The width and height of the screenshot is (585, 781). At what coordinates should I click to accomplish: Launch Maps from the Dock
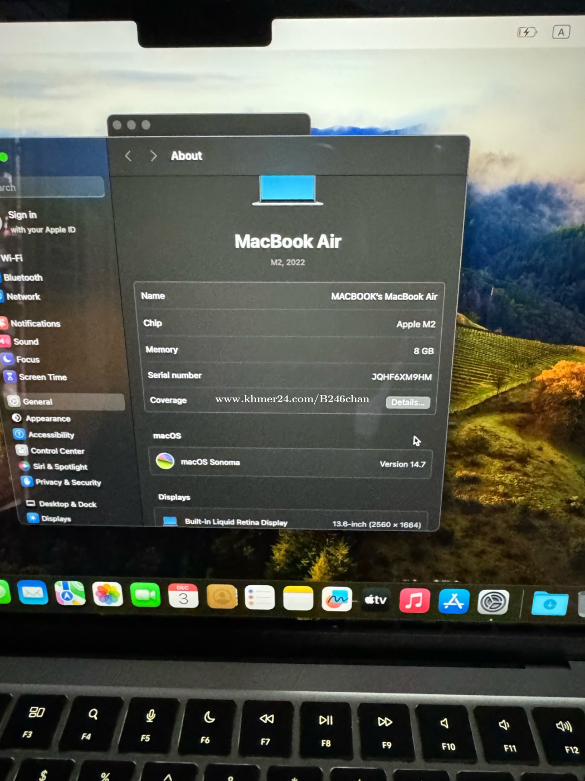coord(70,594)
